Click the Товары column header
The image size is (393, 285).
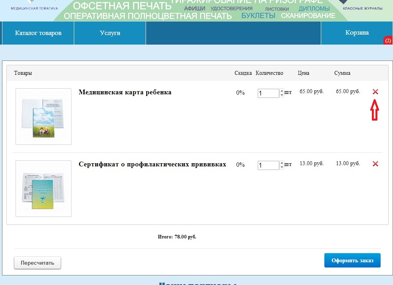tap(23, 73)
